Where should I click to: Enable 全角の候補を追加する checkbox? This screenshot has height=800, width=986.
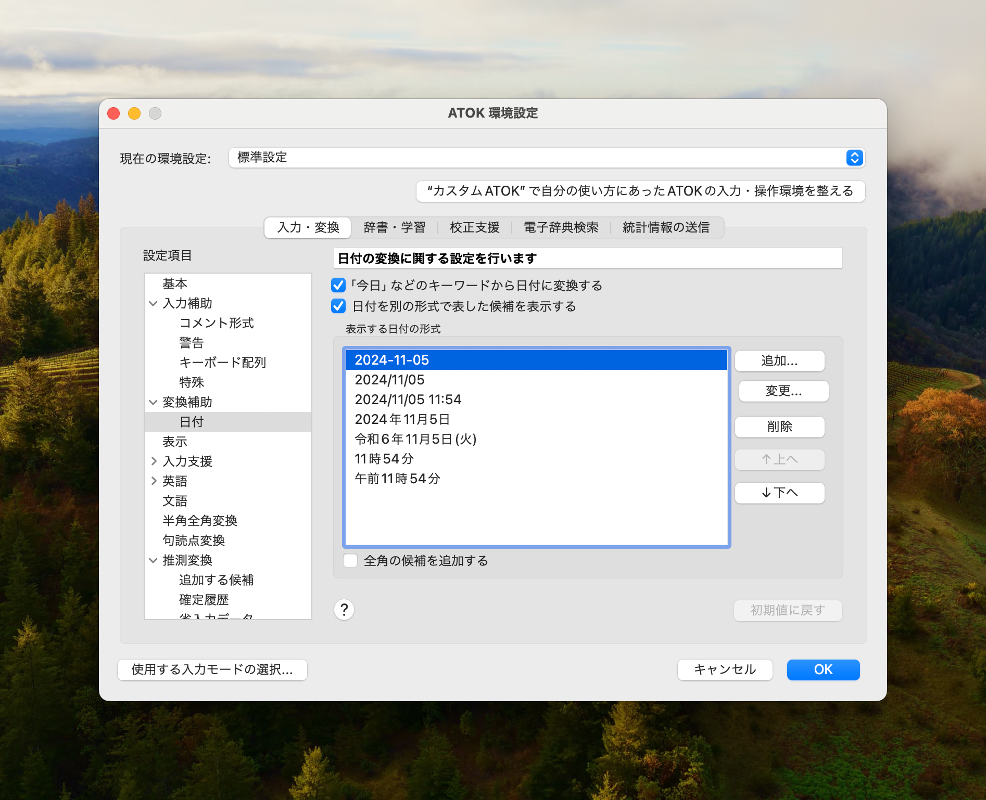coord(350,560)
